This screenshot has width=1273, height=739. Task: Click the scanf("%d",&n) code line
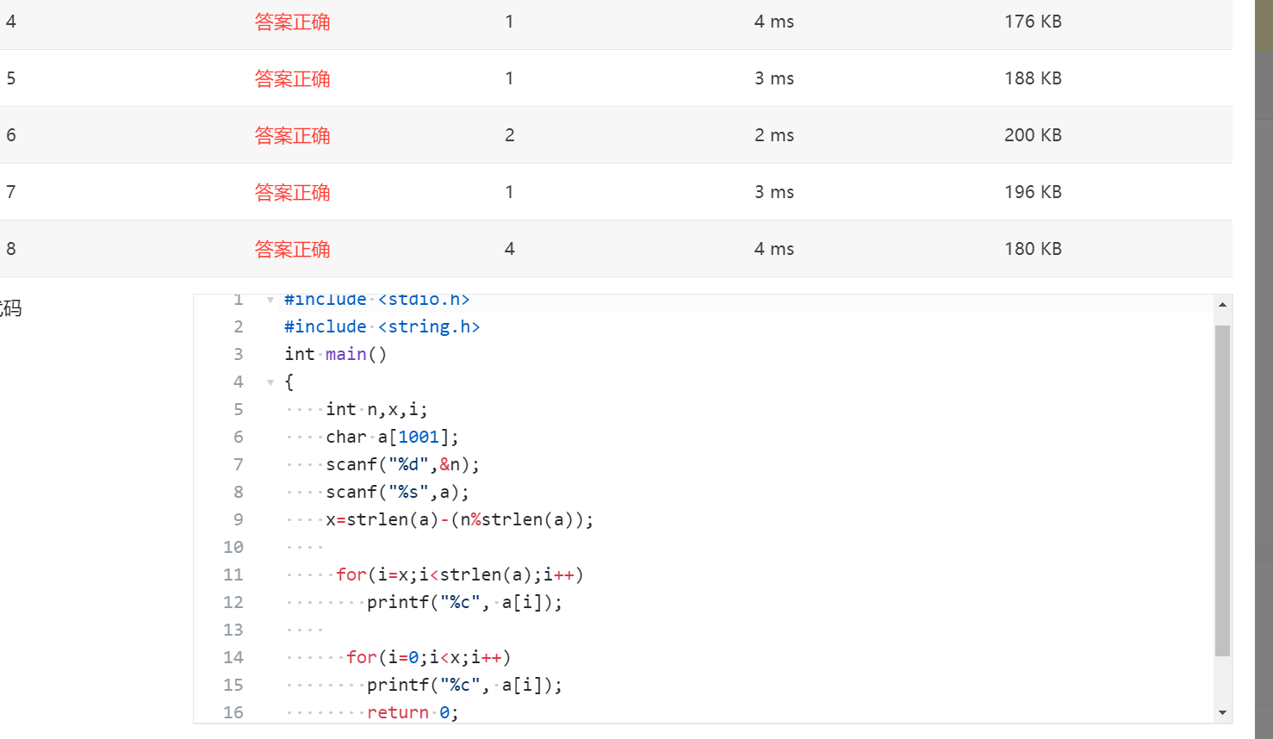point(402,465)
